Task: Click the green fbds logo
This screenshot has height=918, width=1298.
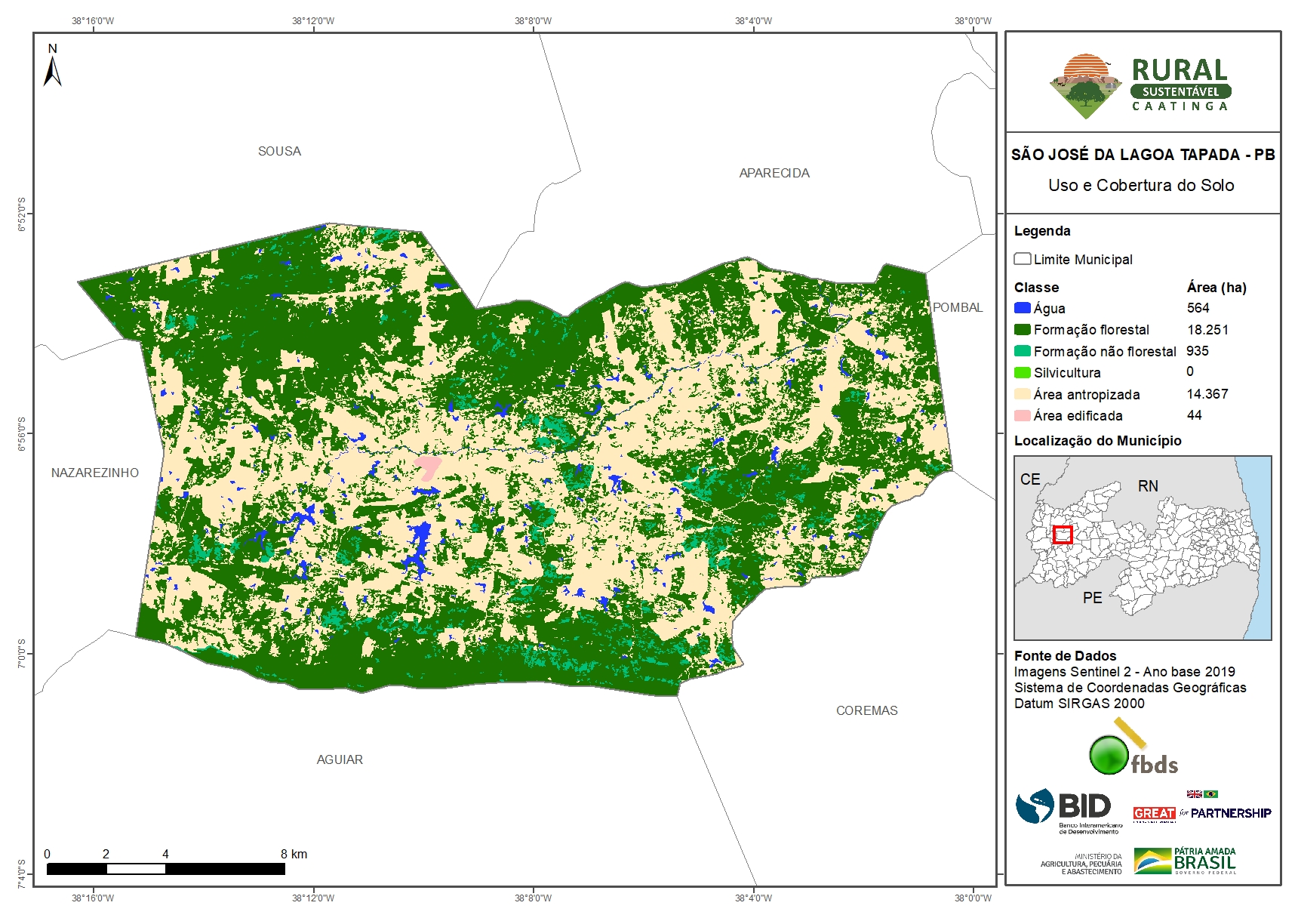Action: 1132,752
